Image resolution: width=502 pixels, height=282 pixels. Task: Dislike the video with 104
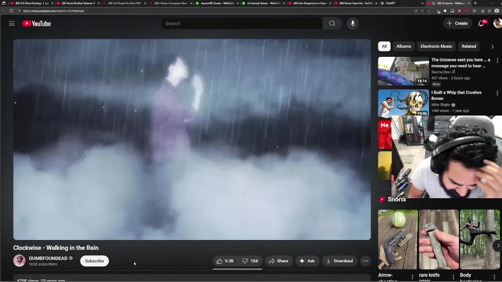(x=250, y=261)
